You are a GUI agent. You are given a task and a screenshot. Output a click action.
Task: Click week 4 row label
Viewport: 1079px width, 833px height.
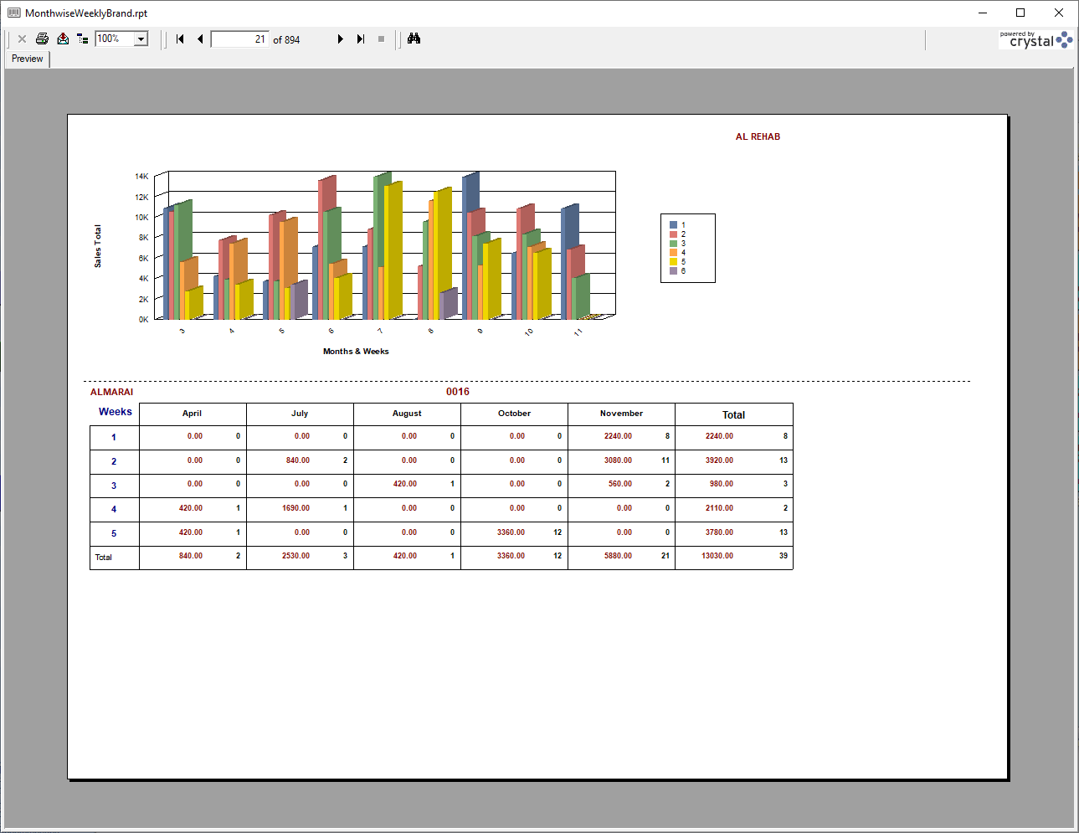[114, 509]
